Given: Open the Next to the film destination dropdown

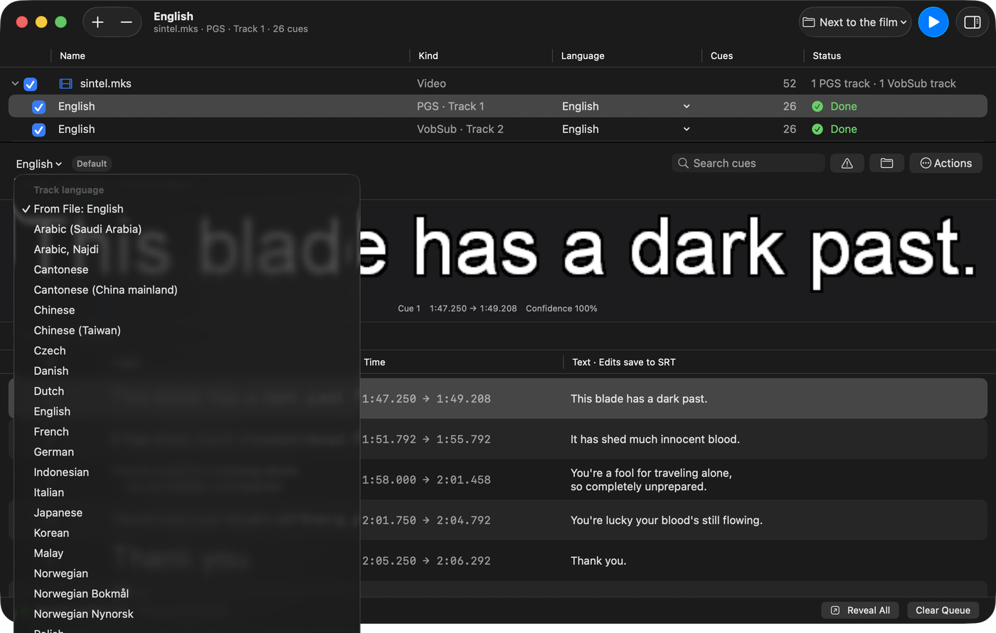Looking at the screenshot, I should tap(855, 22).
